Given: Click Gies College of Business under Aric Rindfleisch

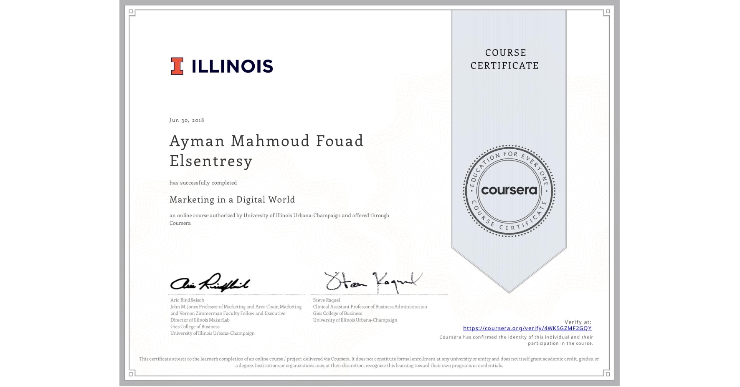Looking at the screenshot, I should coord(195,327).
